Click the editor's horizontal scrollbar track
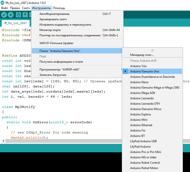 pos(63,141)
